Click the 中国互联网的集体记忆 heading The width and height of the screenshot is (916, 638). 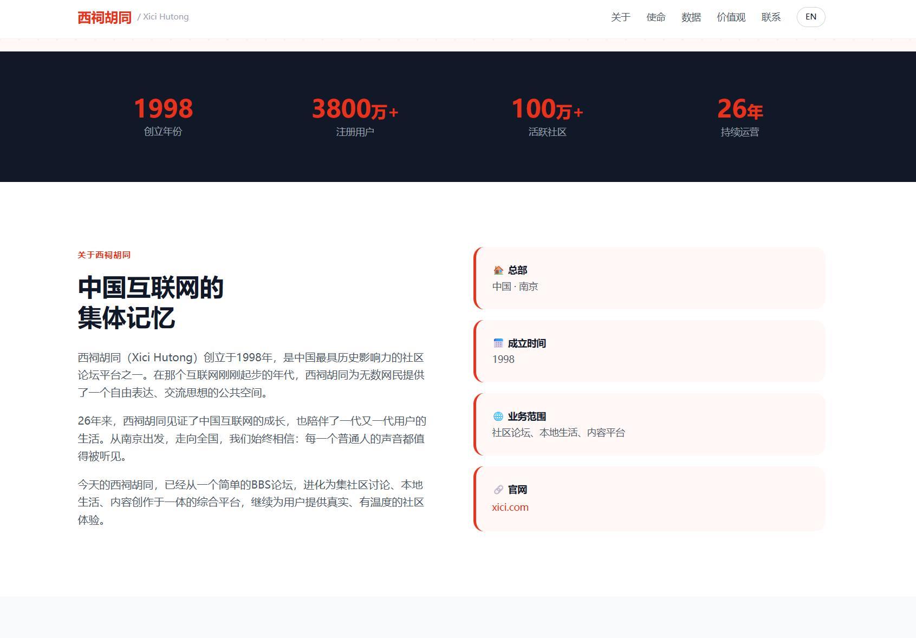(151, 303)
